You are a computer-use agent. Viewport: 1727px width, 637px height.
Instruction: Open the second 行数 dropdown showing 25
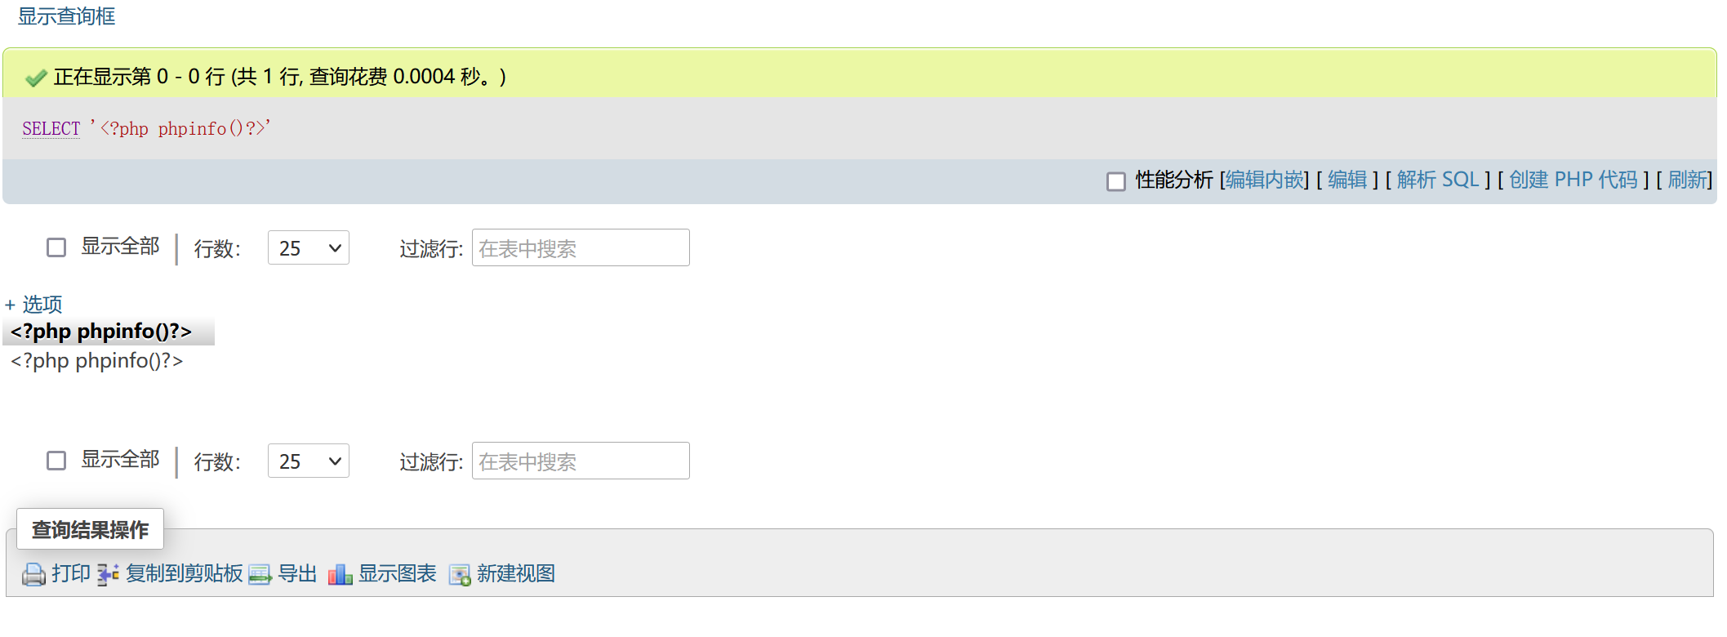[x=308, y=461]
